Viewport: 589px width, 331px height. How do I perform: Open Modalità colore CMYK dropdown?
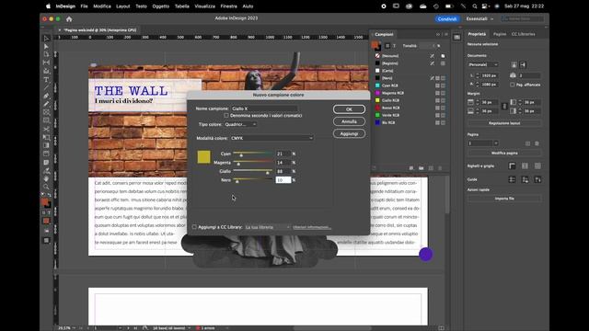(x=272, y=138)
